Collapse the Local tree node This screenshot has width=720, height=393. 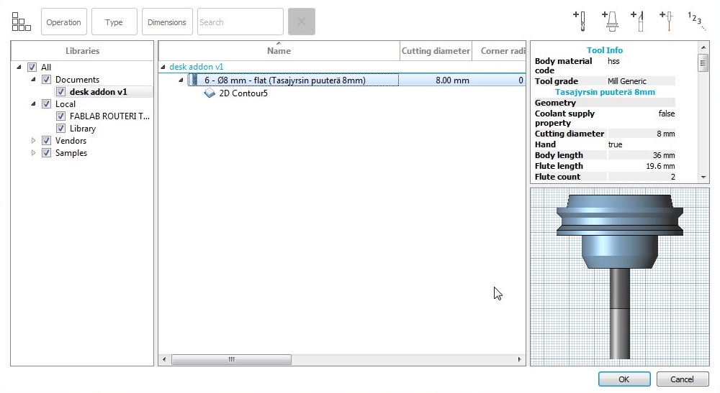[x=33, y=104]
